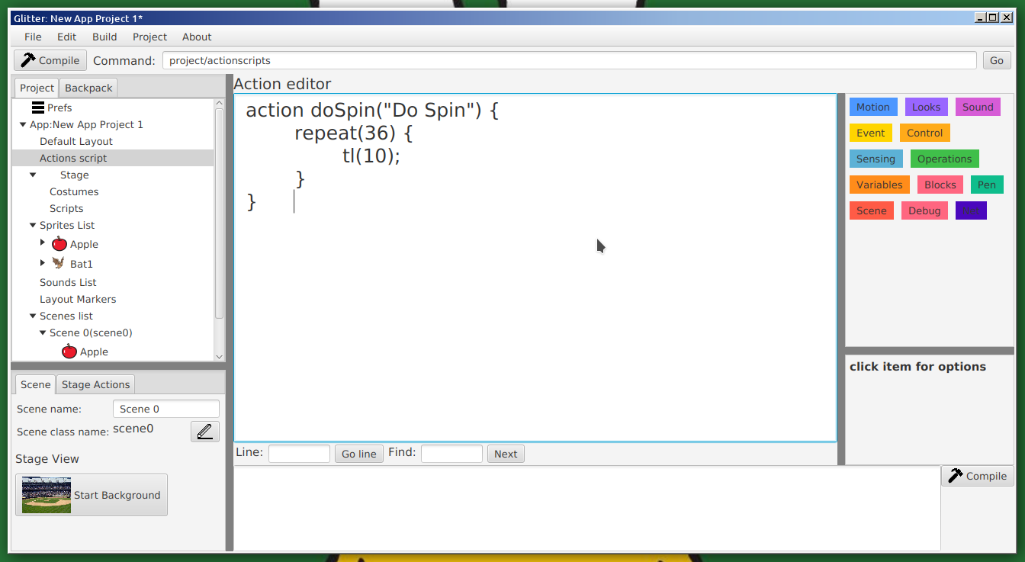Select the Bat1 sprite icon
The height and width of the screenshot is (562, 1025).
coord(59,264)
